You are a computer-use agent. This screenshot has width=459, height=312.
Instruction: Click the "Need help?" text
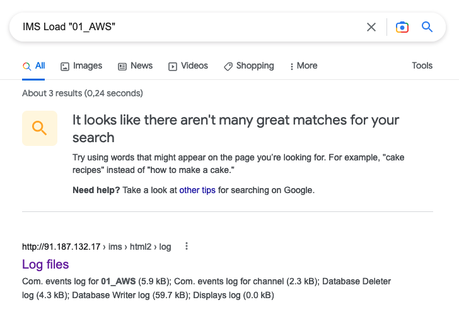coord(96,190)
